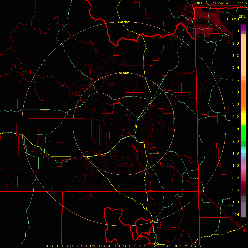Pick the dark orange color bar segment
This screenshot has height=248, width=248.
243,95
